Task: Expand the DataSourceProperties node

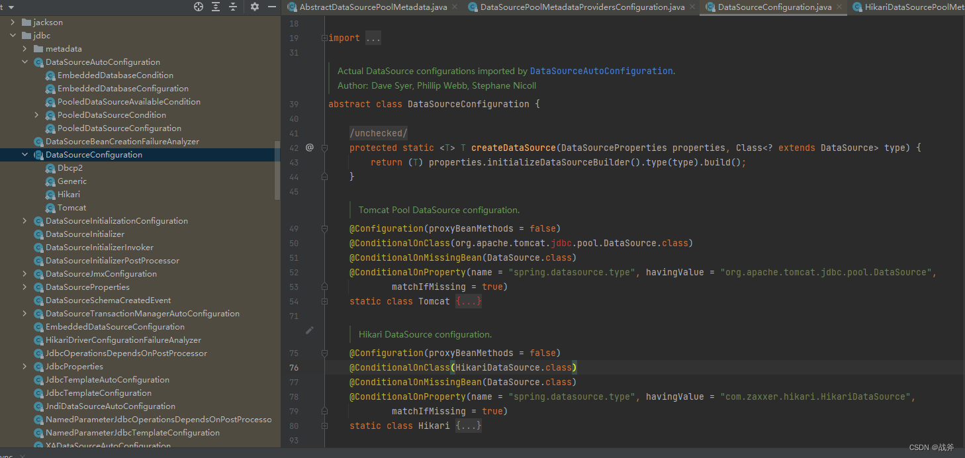Action: tap(24, 287)
